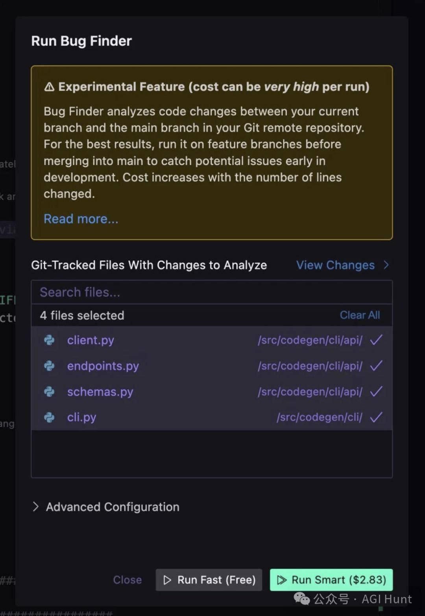Click play icon on Run Fast
This screenshot has width=425, height=616.
pyautogui.click(x=167, y=580)
